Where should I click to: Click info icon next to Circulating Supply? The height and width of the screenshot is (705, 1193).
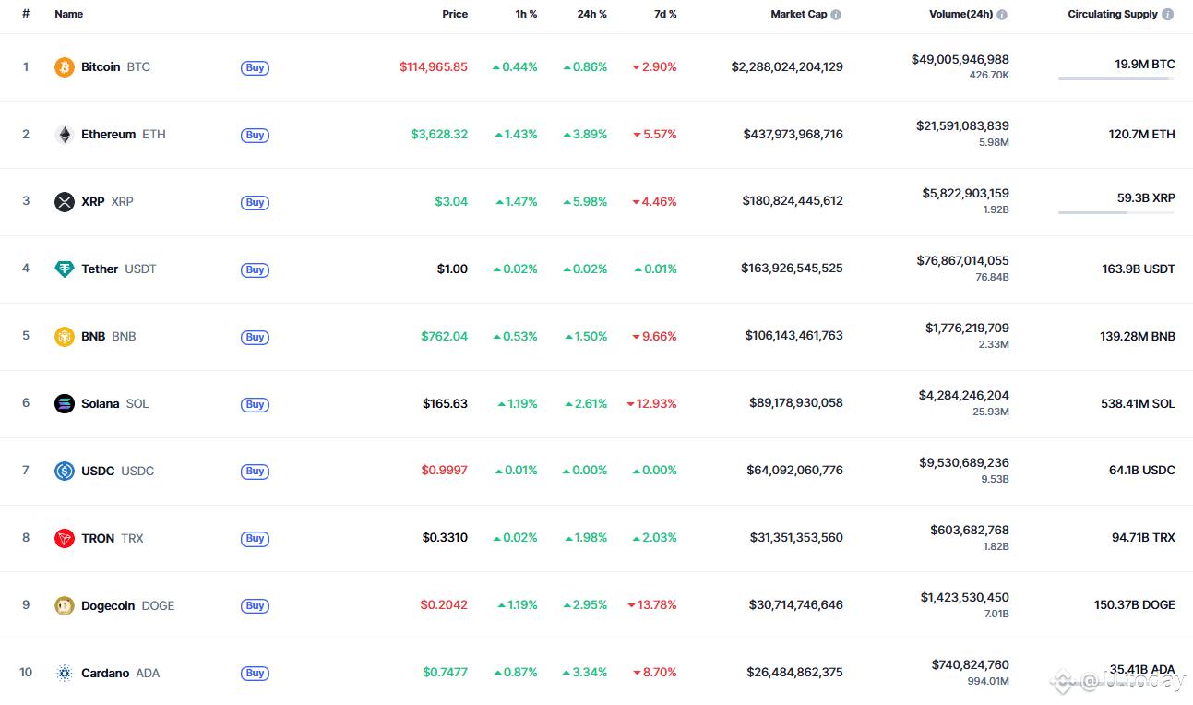click(x=1168, y=15)
